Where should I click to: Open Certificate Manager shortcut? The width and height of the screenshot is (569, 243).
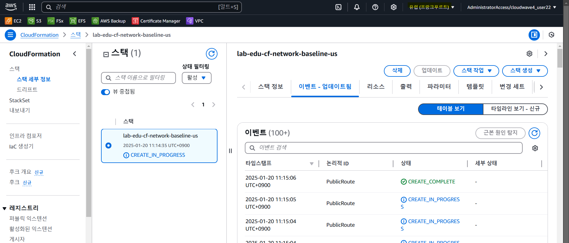(x=156, y=21)
